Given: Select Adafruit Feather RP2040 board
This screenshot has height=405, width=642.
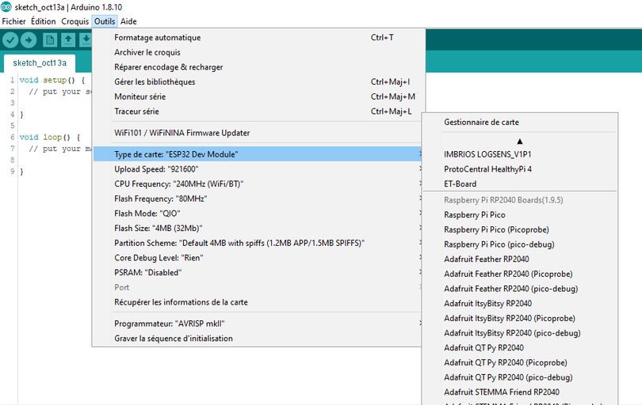Looking at the screenshot, I should tap(486, 259).
